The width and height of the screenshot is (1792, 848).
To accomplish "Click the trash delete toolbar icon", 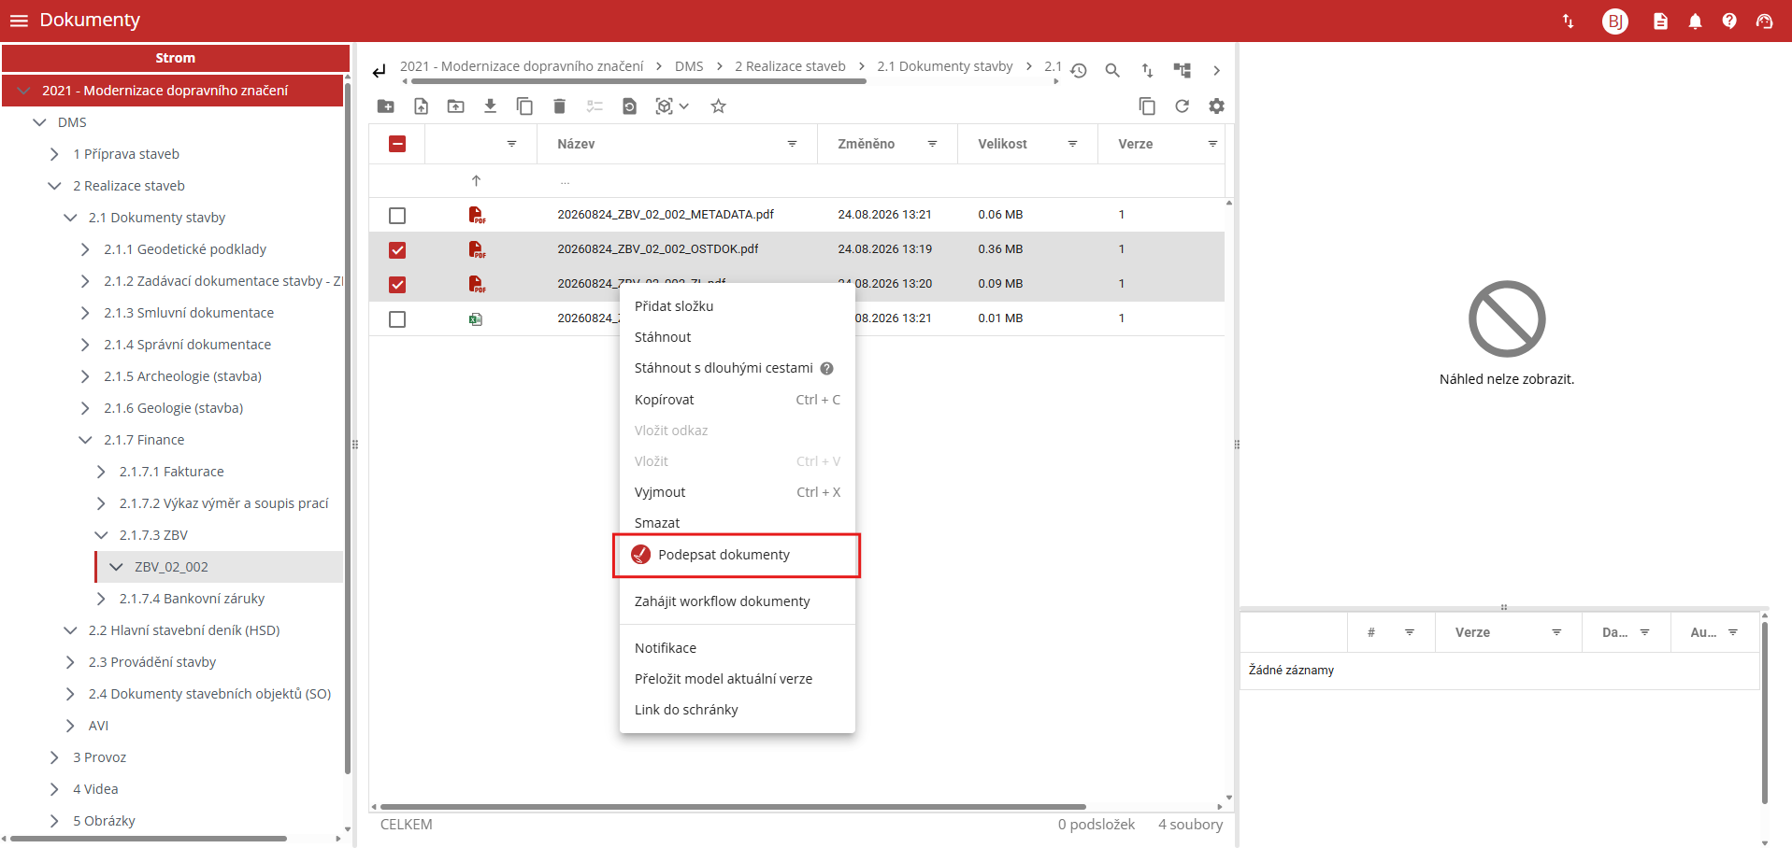I will (559, 106).
